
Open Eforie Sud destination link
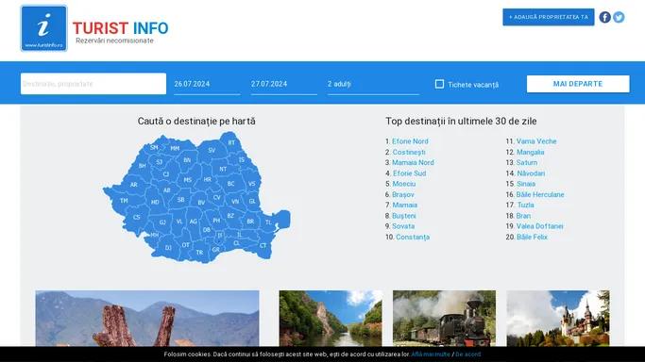click(x=409, y=173)
